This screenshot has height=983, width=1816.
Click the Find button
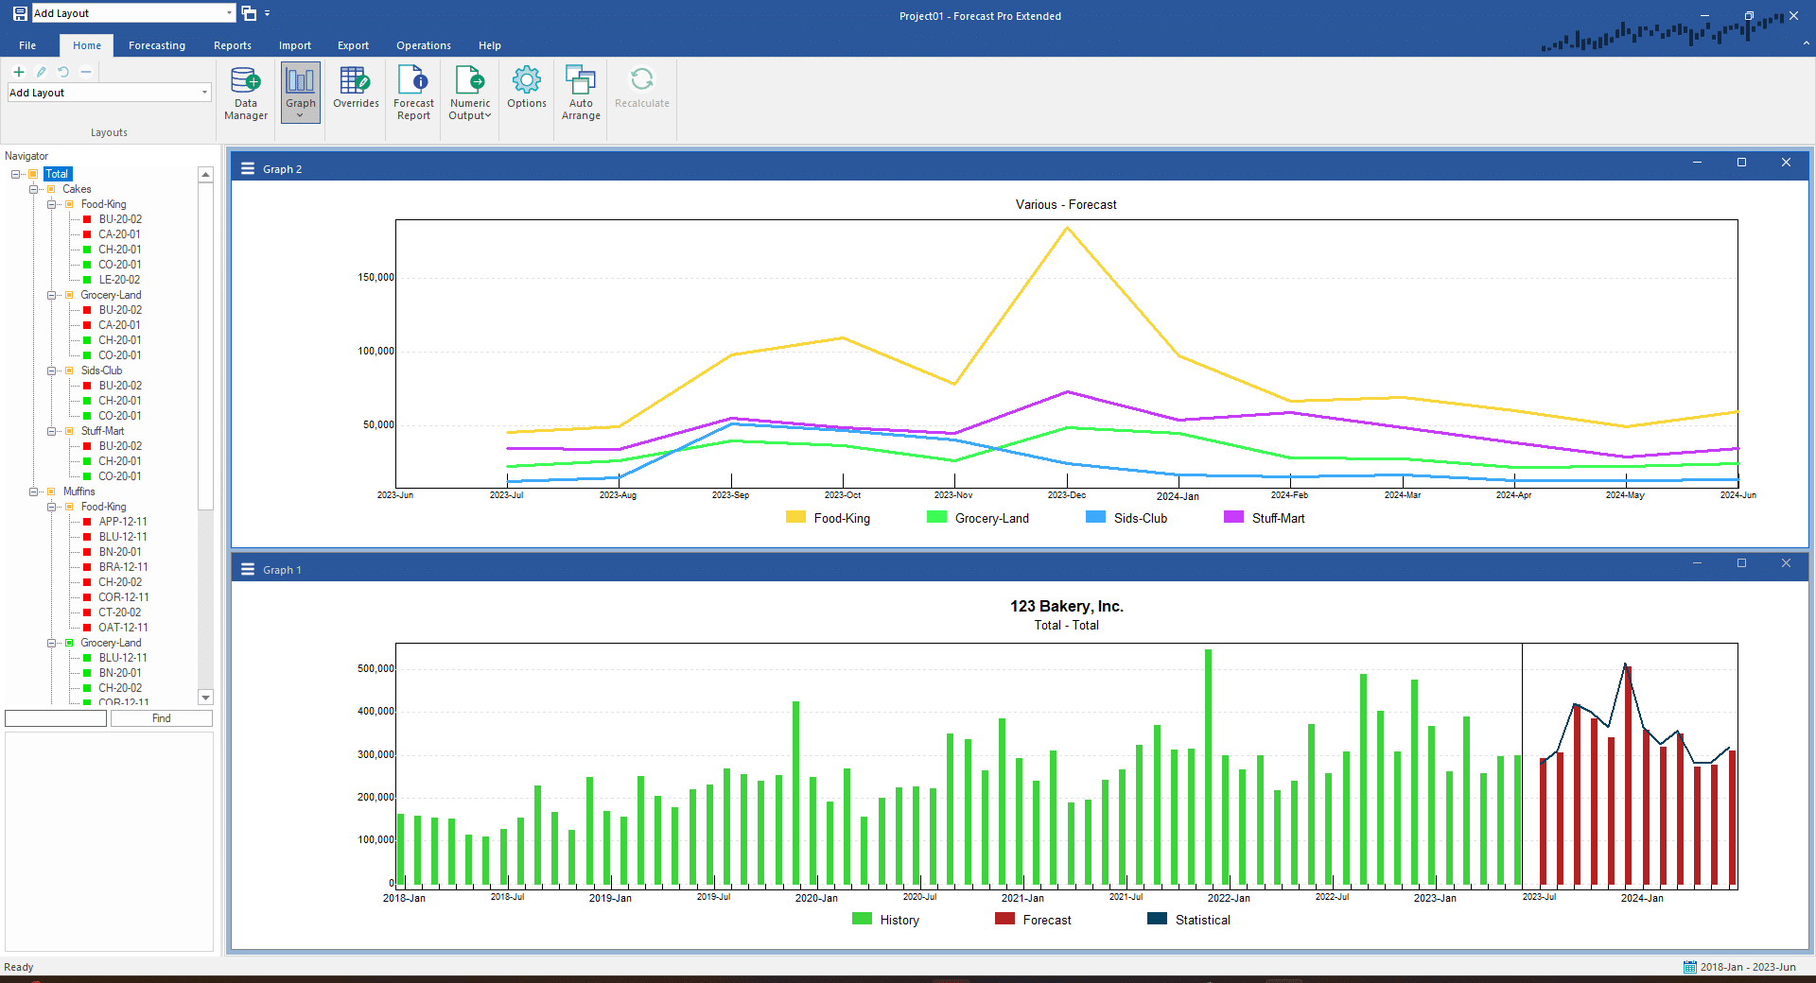pyautogui.click(x=162, y=718)
